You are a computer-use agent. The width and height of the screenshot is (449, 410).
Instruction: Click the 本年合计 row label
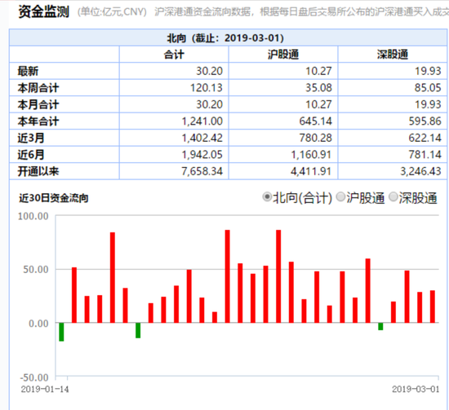coord(38,121)
